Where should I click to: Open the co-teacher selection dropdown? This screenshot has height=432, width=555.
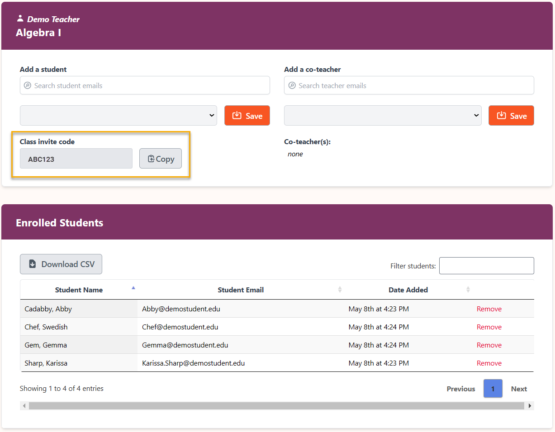pos(383,116)
